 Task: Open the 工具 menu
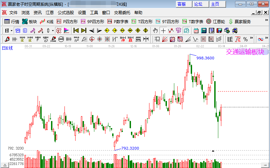pyautogui.click(x=94, y=12)
